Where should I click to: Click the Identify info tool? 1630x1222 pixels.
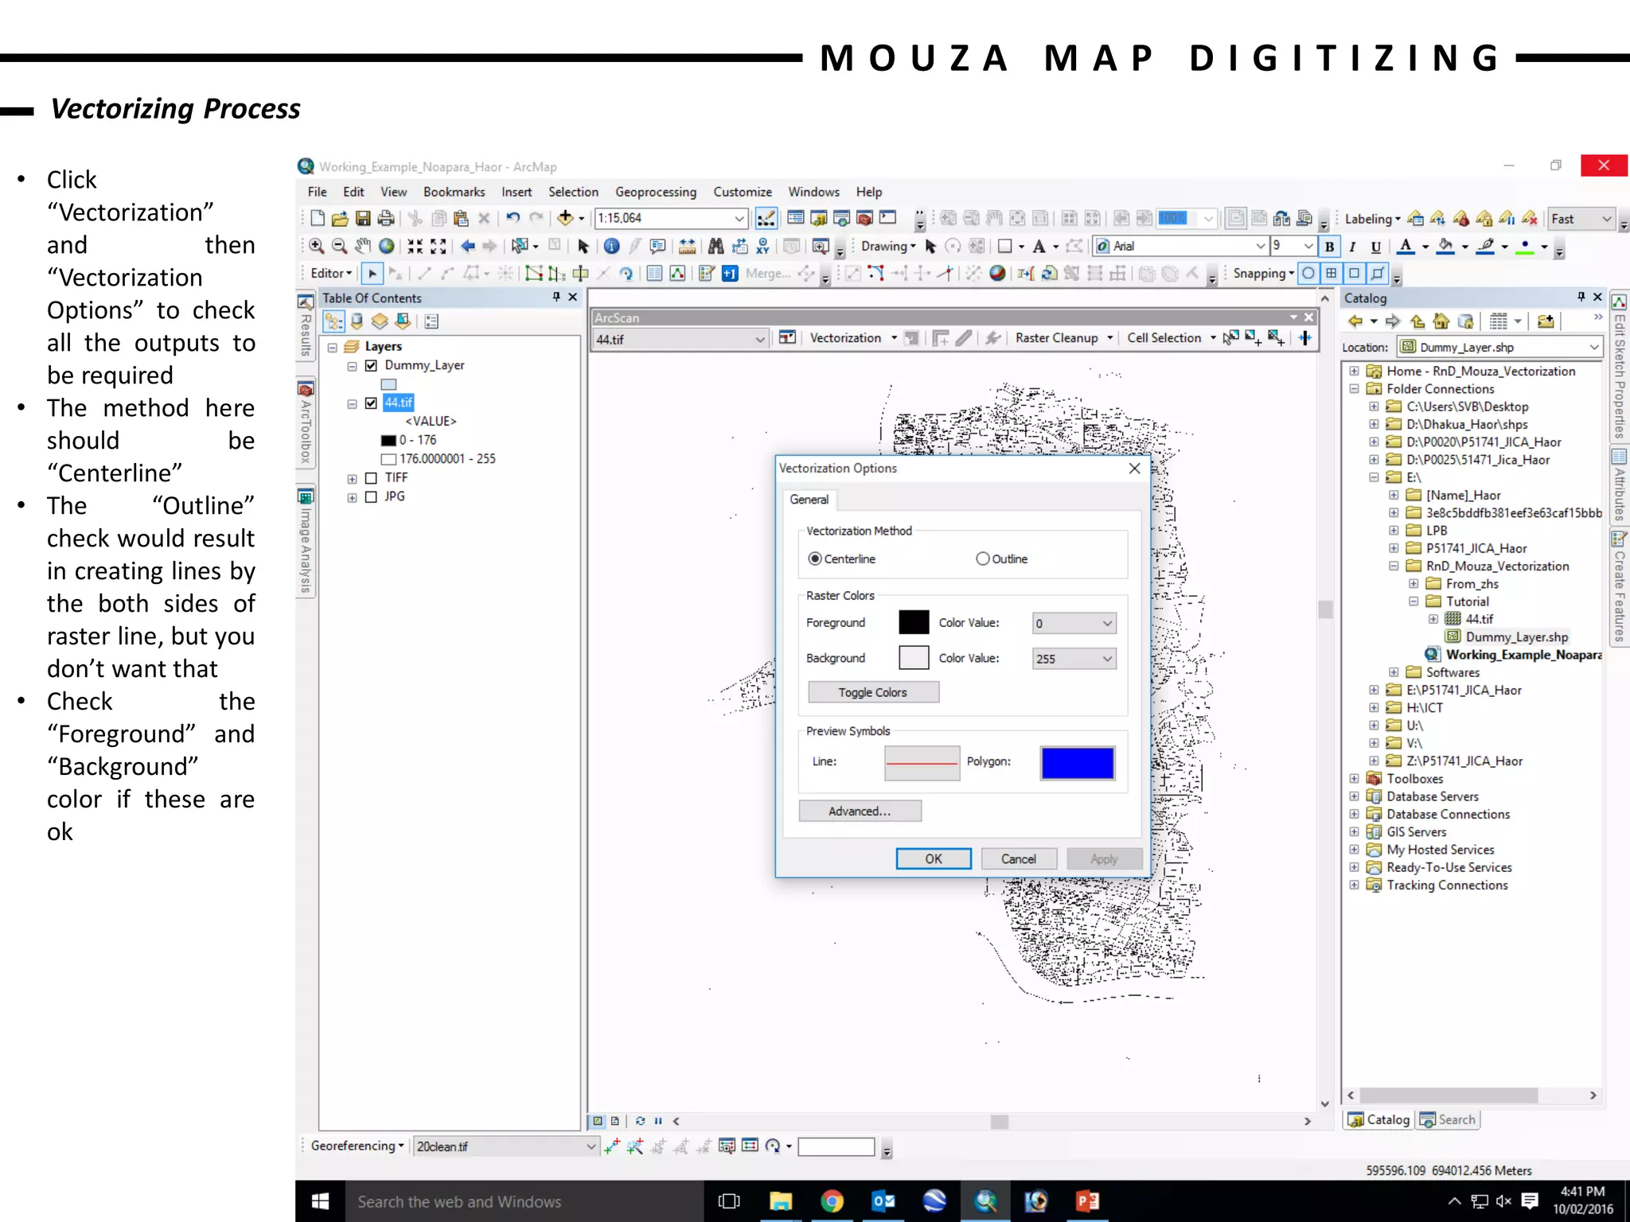pos(611,247)
